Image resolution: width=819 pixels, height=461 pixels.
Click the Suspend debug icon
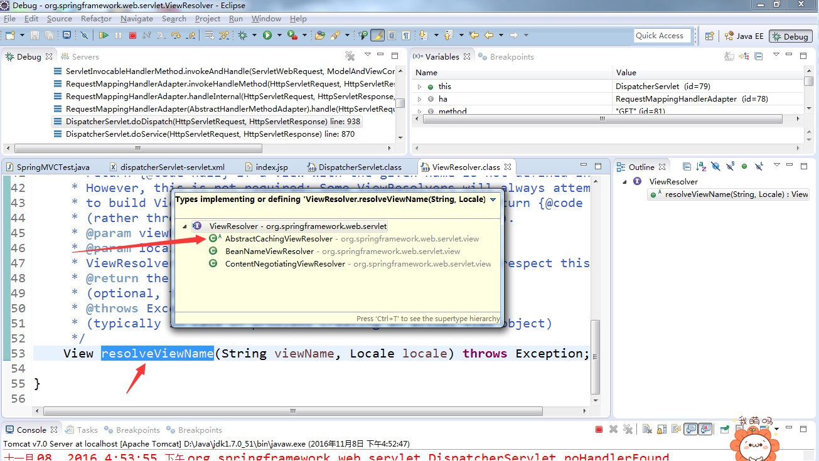coord(118,35)
